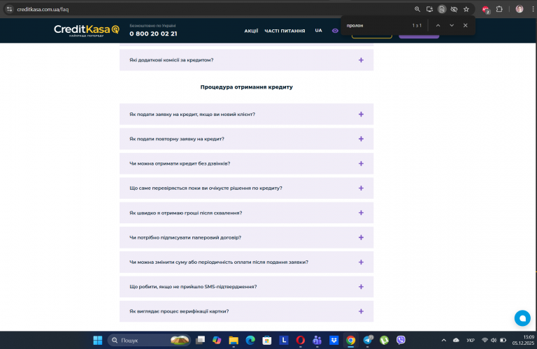Click the address bar URL creditkasa.com.ua/faq
This screenshot has width=537, height=349.
pos(43,9)
